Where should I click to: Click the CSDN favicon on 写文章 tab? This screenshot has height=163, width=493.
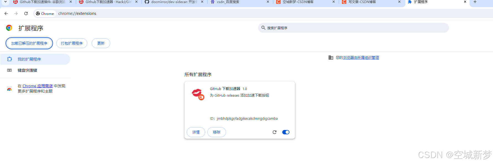coord(344,2)
